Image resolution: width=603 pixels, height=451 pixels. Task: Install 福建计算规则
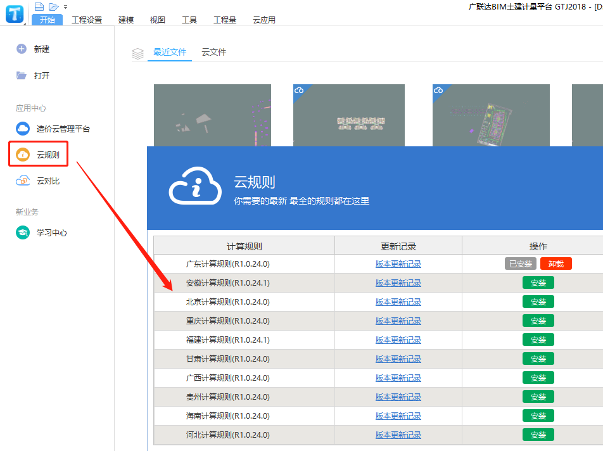pos(538,340)
